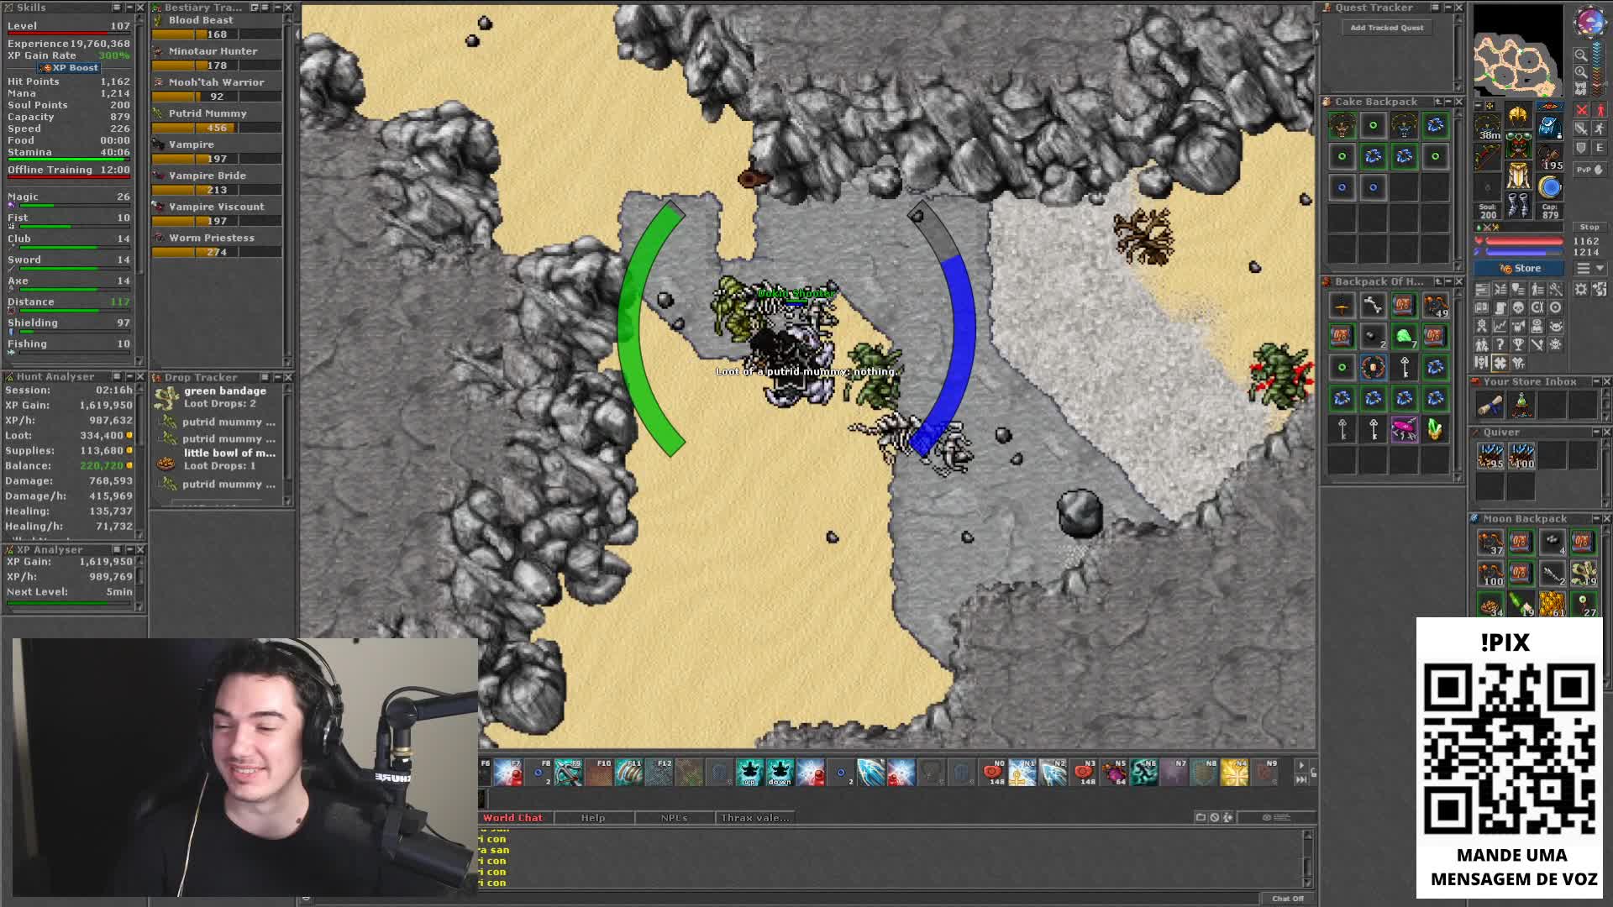
Task: Open Hunt Analyser panel options menu
Action: 118,377
